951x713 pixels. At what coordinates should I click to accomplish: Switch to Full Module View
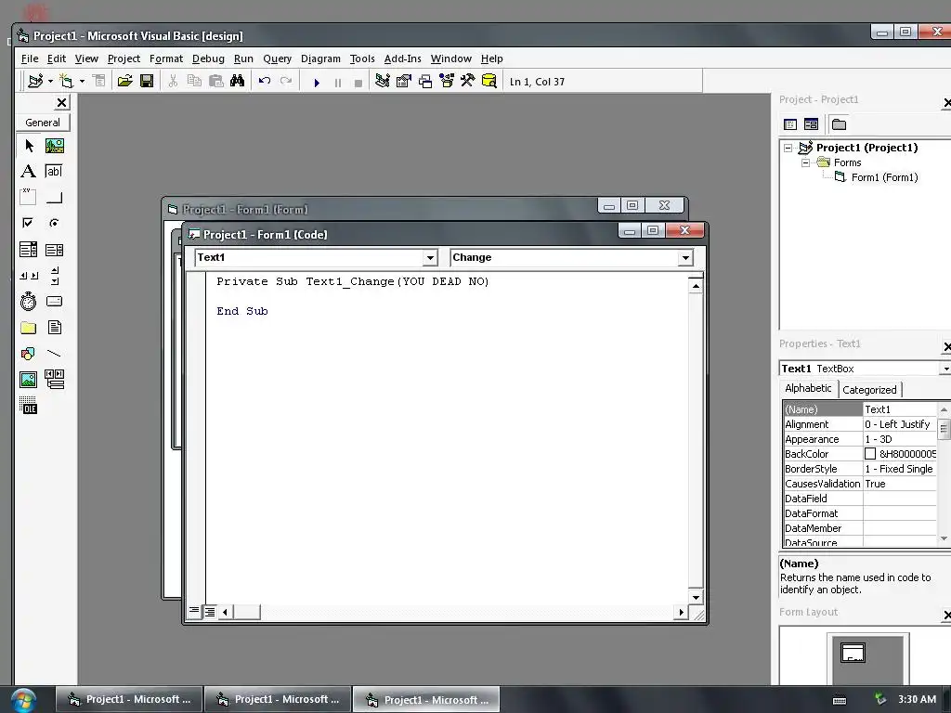[x=209, y=611]
